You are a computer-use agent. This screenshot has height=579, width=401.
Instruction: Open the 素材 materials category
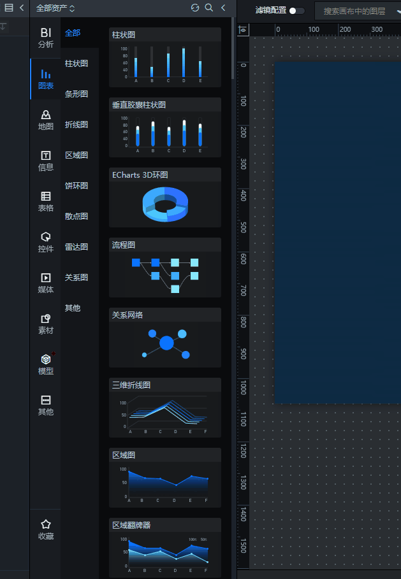click(45, 324)
